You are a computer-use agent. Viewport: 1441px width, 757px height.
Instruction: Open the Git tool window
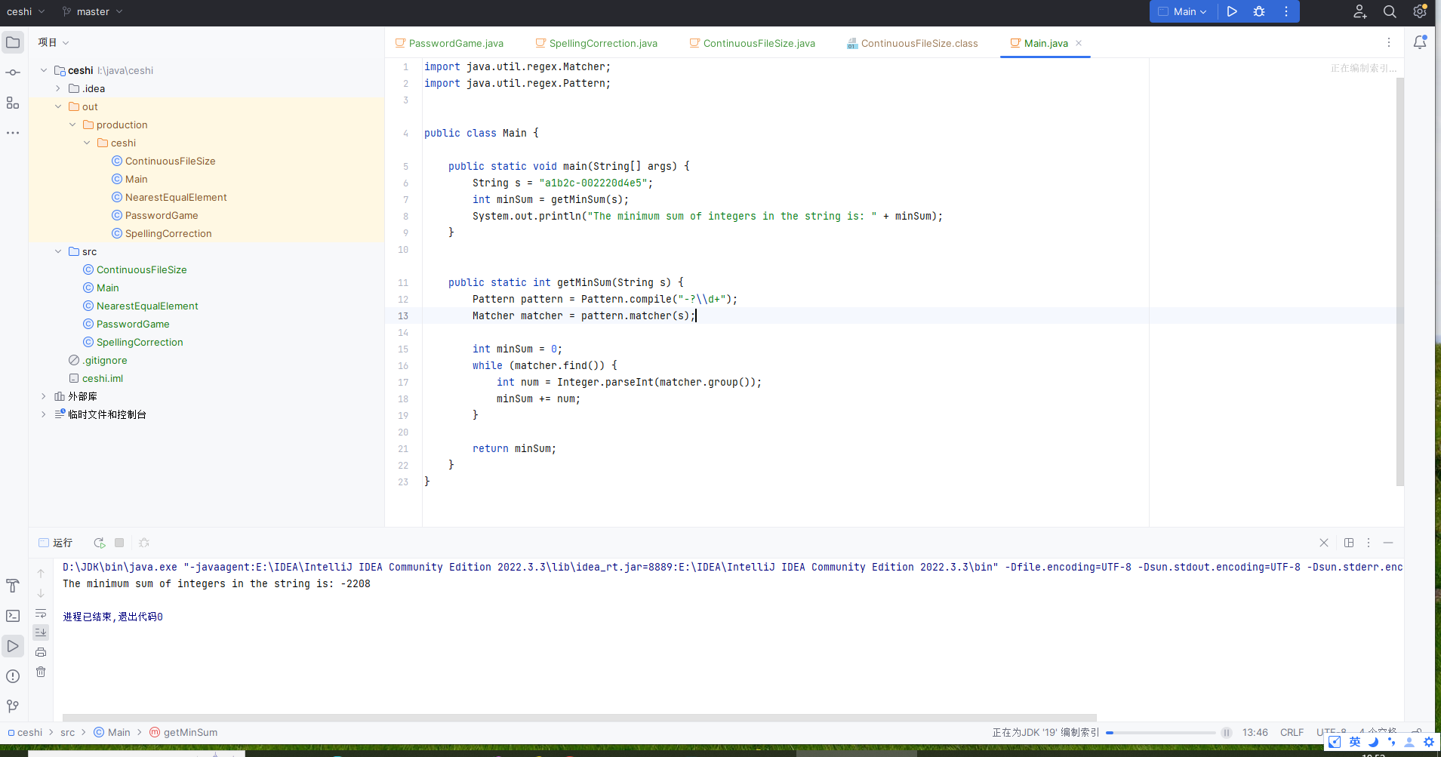(13, 706)
